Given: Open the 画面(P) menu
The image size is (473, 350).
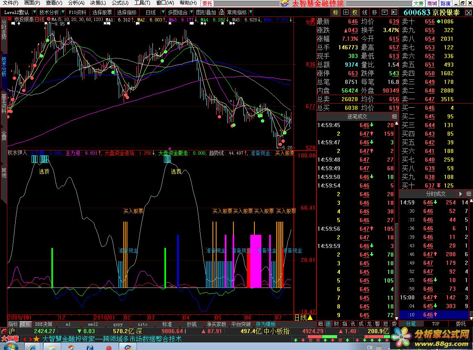Looking at the screenshot, I should tap(32, 3).
